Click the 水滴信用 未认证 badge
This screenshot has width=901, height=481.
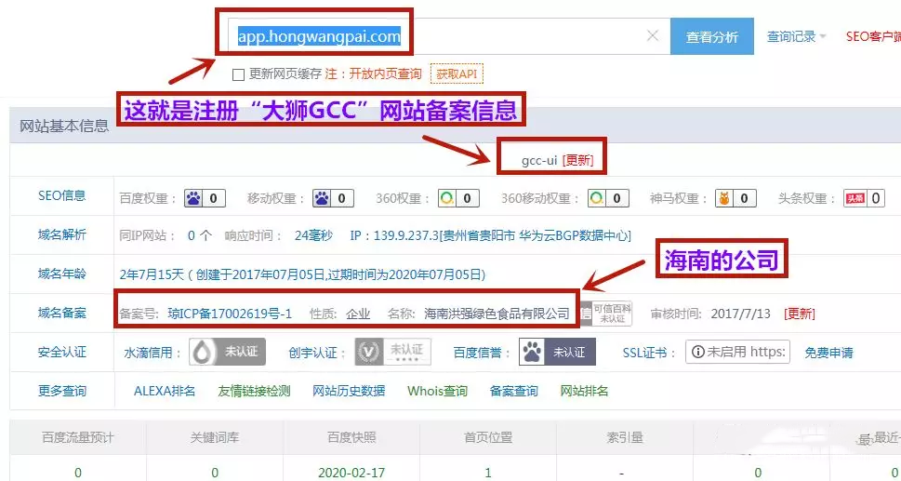[x=228, y=352]
